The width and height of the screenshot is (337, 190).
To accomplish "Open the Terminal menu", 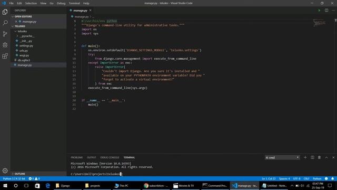I will 74,3.
